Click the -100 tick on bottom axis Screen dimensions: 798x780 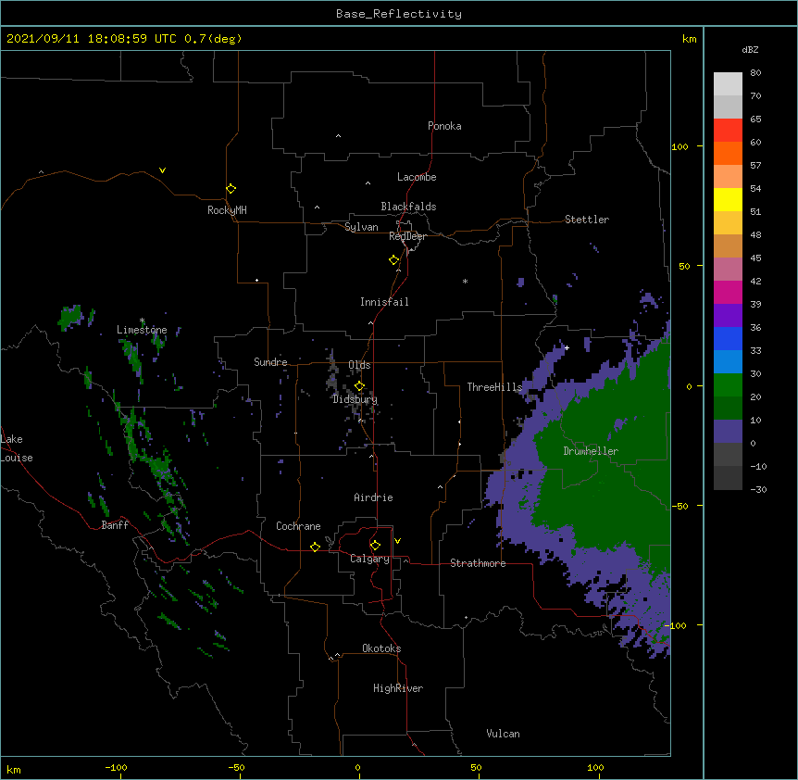(x=116, y=767)
